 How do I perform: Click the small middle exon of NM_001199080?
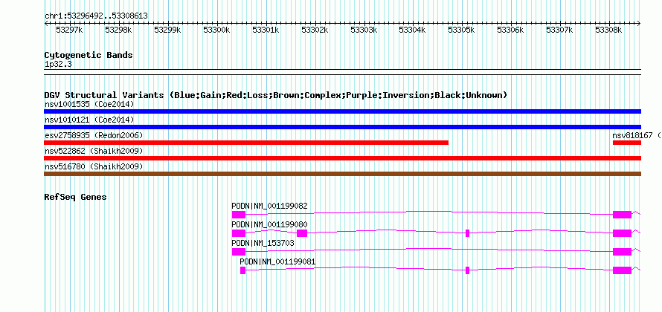tap(467, 233)
